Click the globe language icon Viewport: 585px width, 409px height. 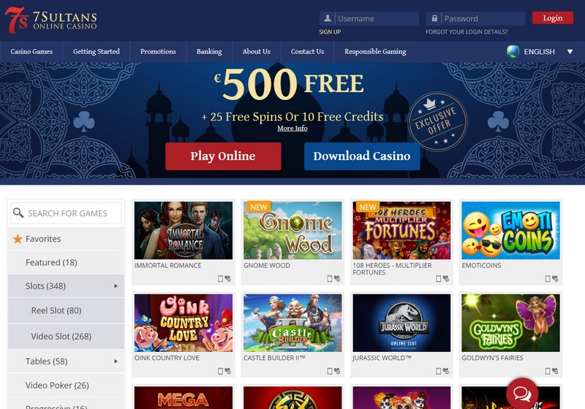point(513,51)
